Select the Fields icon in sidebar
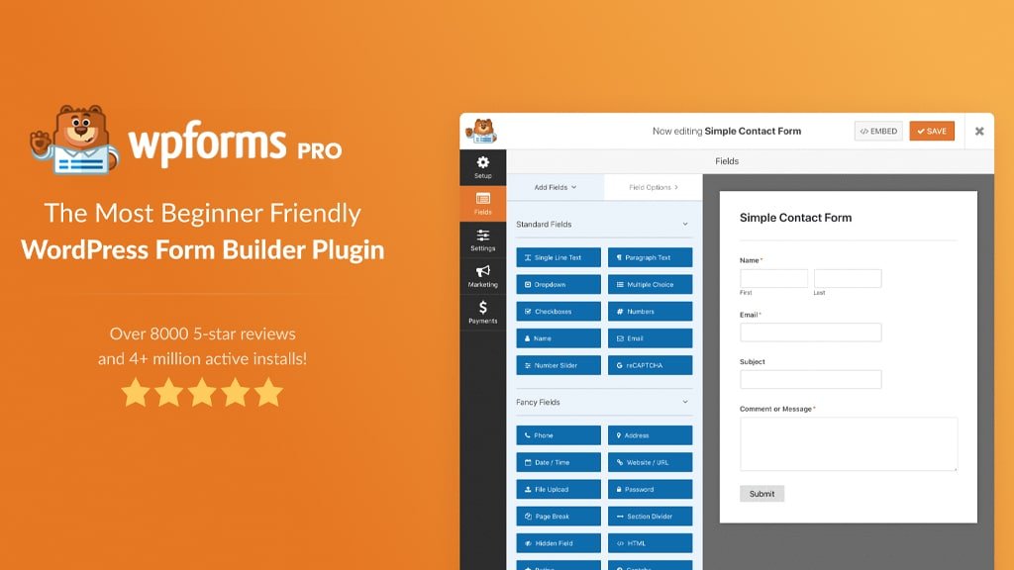The width and height of the screenshot is (1014, 570). pos(482,204)
